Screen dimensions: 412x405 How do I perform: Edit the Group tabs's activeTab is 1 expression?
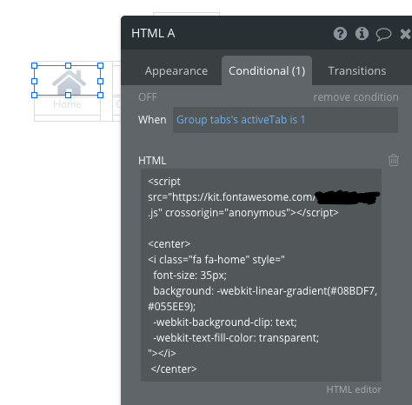[x=285, y=120]
